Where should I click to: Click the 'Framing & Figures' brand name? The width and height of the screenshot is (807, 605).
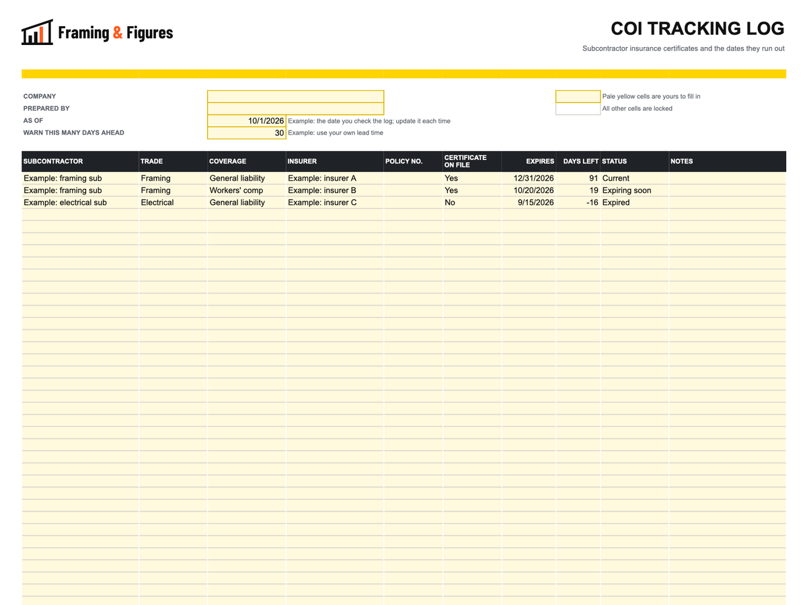click(115, 32)
